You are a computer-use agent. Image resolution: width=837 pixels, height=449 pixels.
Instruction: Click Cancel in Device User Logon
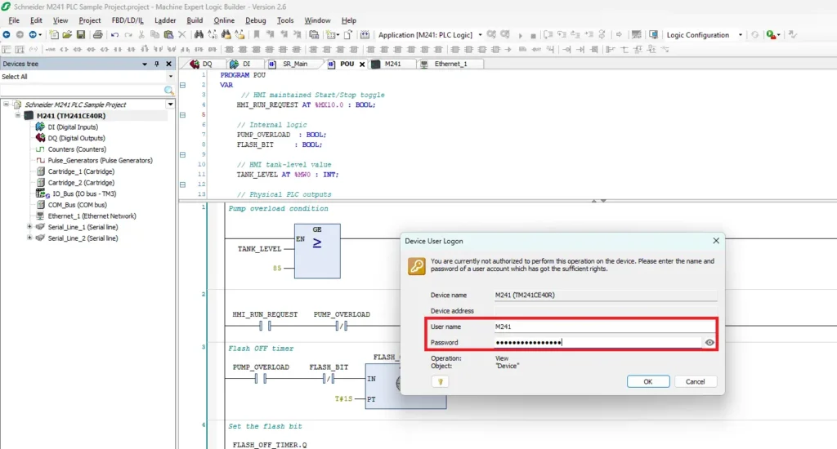(695, 382)
